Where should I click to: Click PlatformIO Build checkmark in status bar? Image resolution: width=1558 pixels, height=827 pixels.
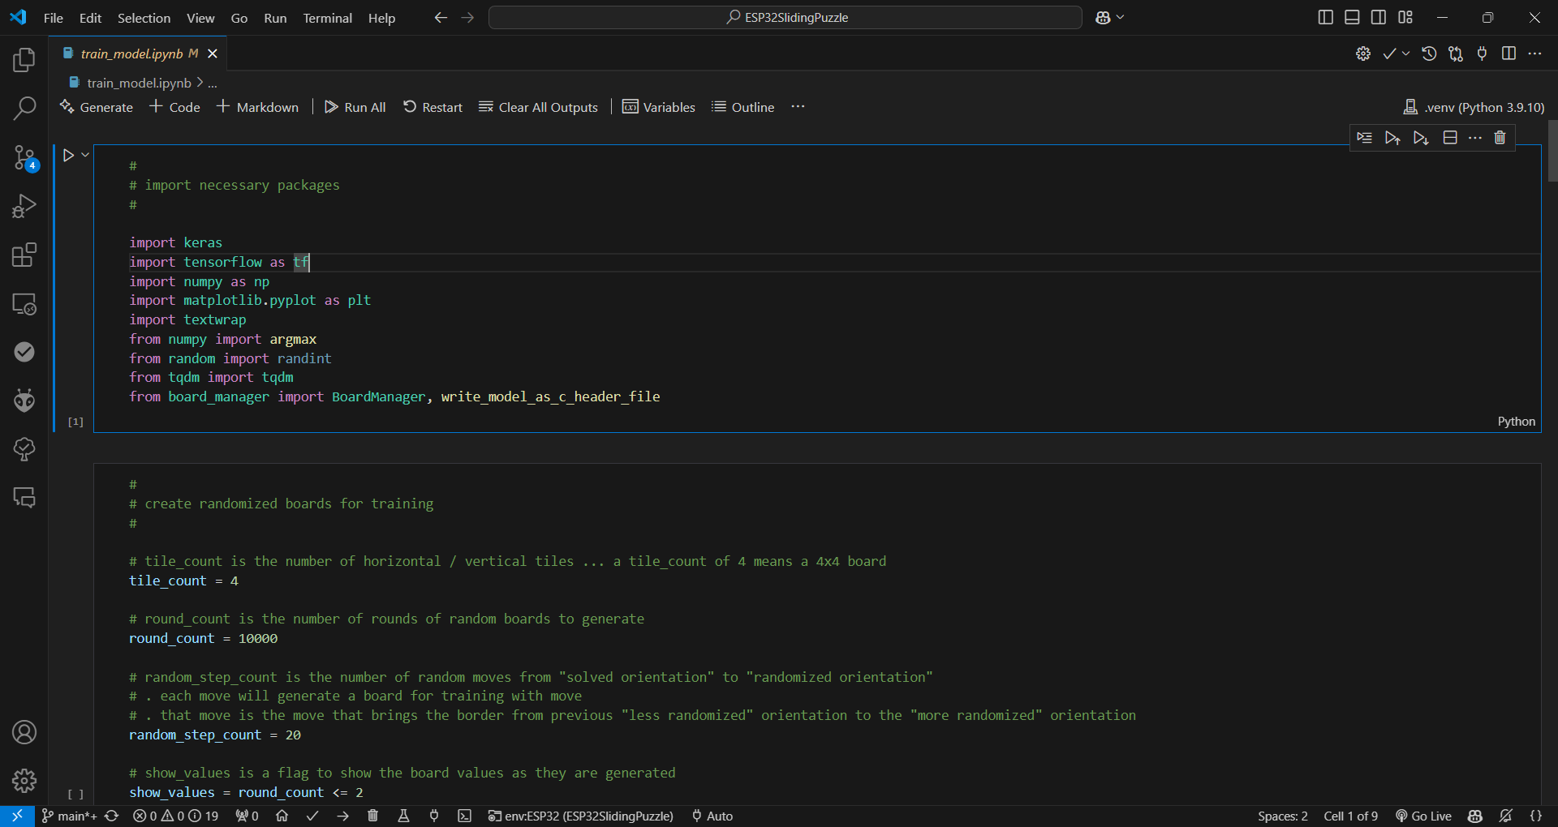click(312, 816)
